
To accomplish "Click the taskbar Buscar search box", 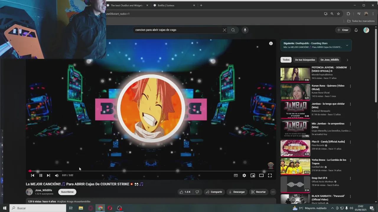I will click(x=38, y=208).
